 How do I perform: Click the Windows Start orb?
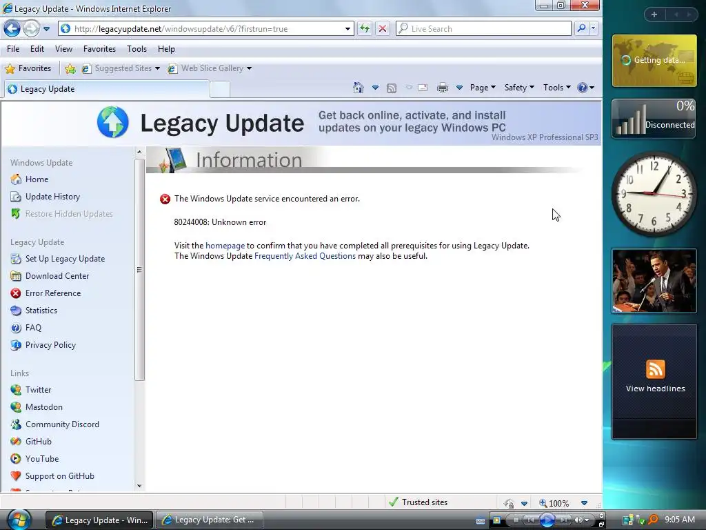click(x=18, y=520)
